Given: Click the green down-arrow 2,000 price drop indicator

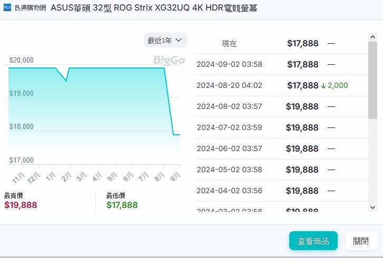Looking at the screenshot, I should click(x=335, y=85).
